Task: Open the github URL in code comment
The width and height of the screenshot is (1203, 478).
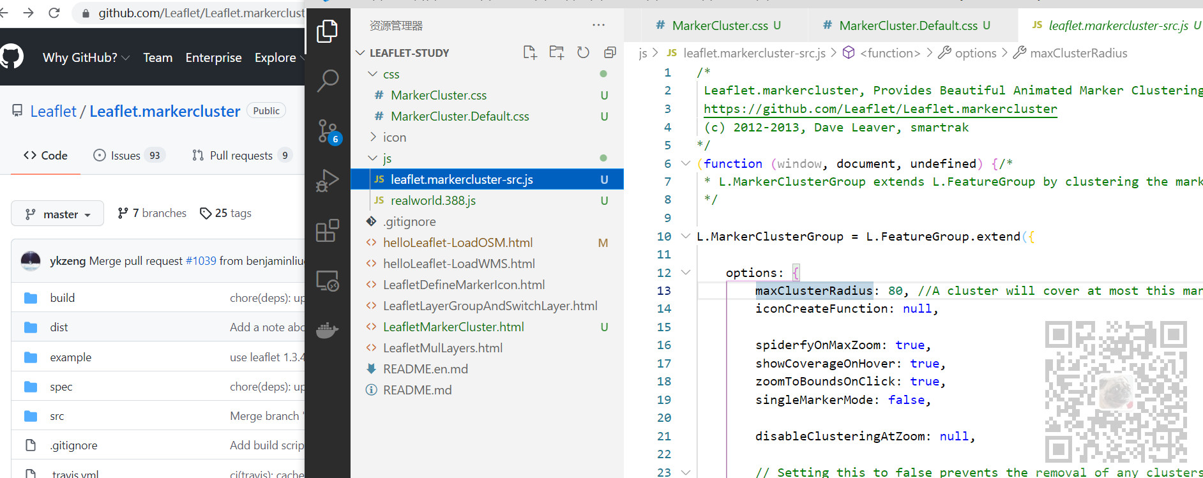Action: 880,109
